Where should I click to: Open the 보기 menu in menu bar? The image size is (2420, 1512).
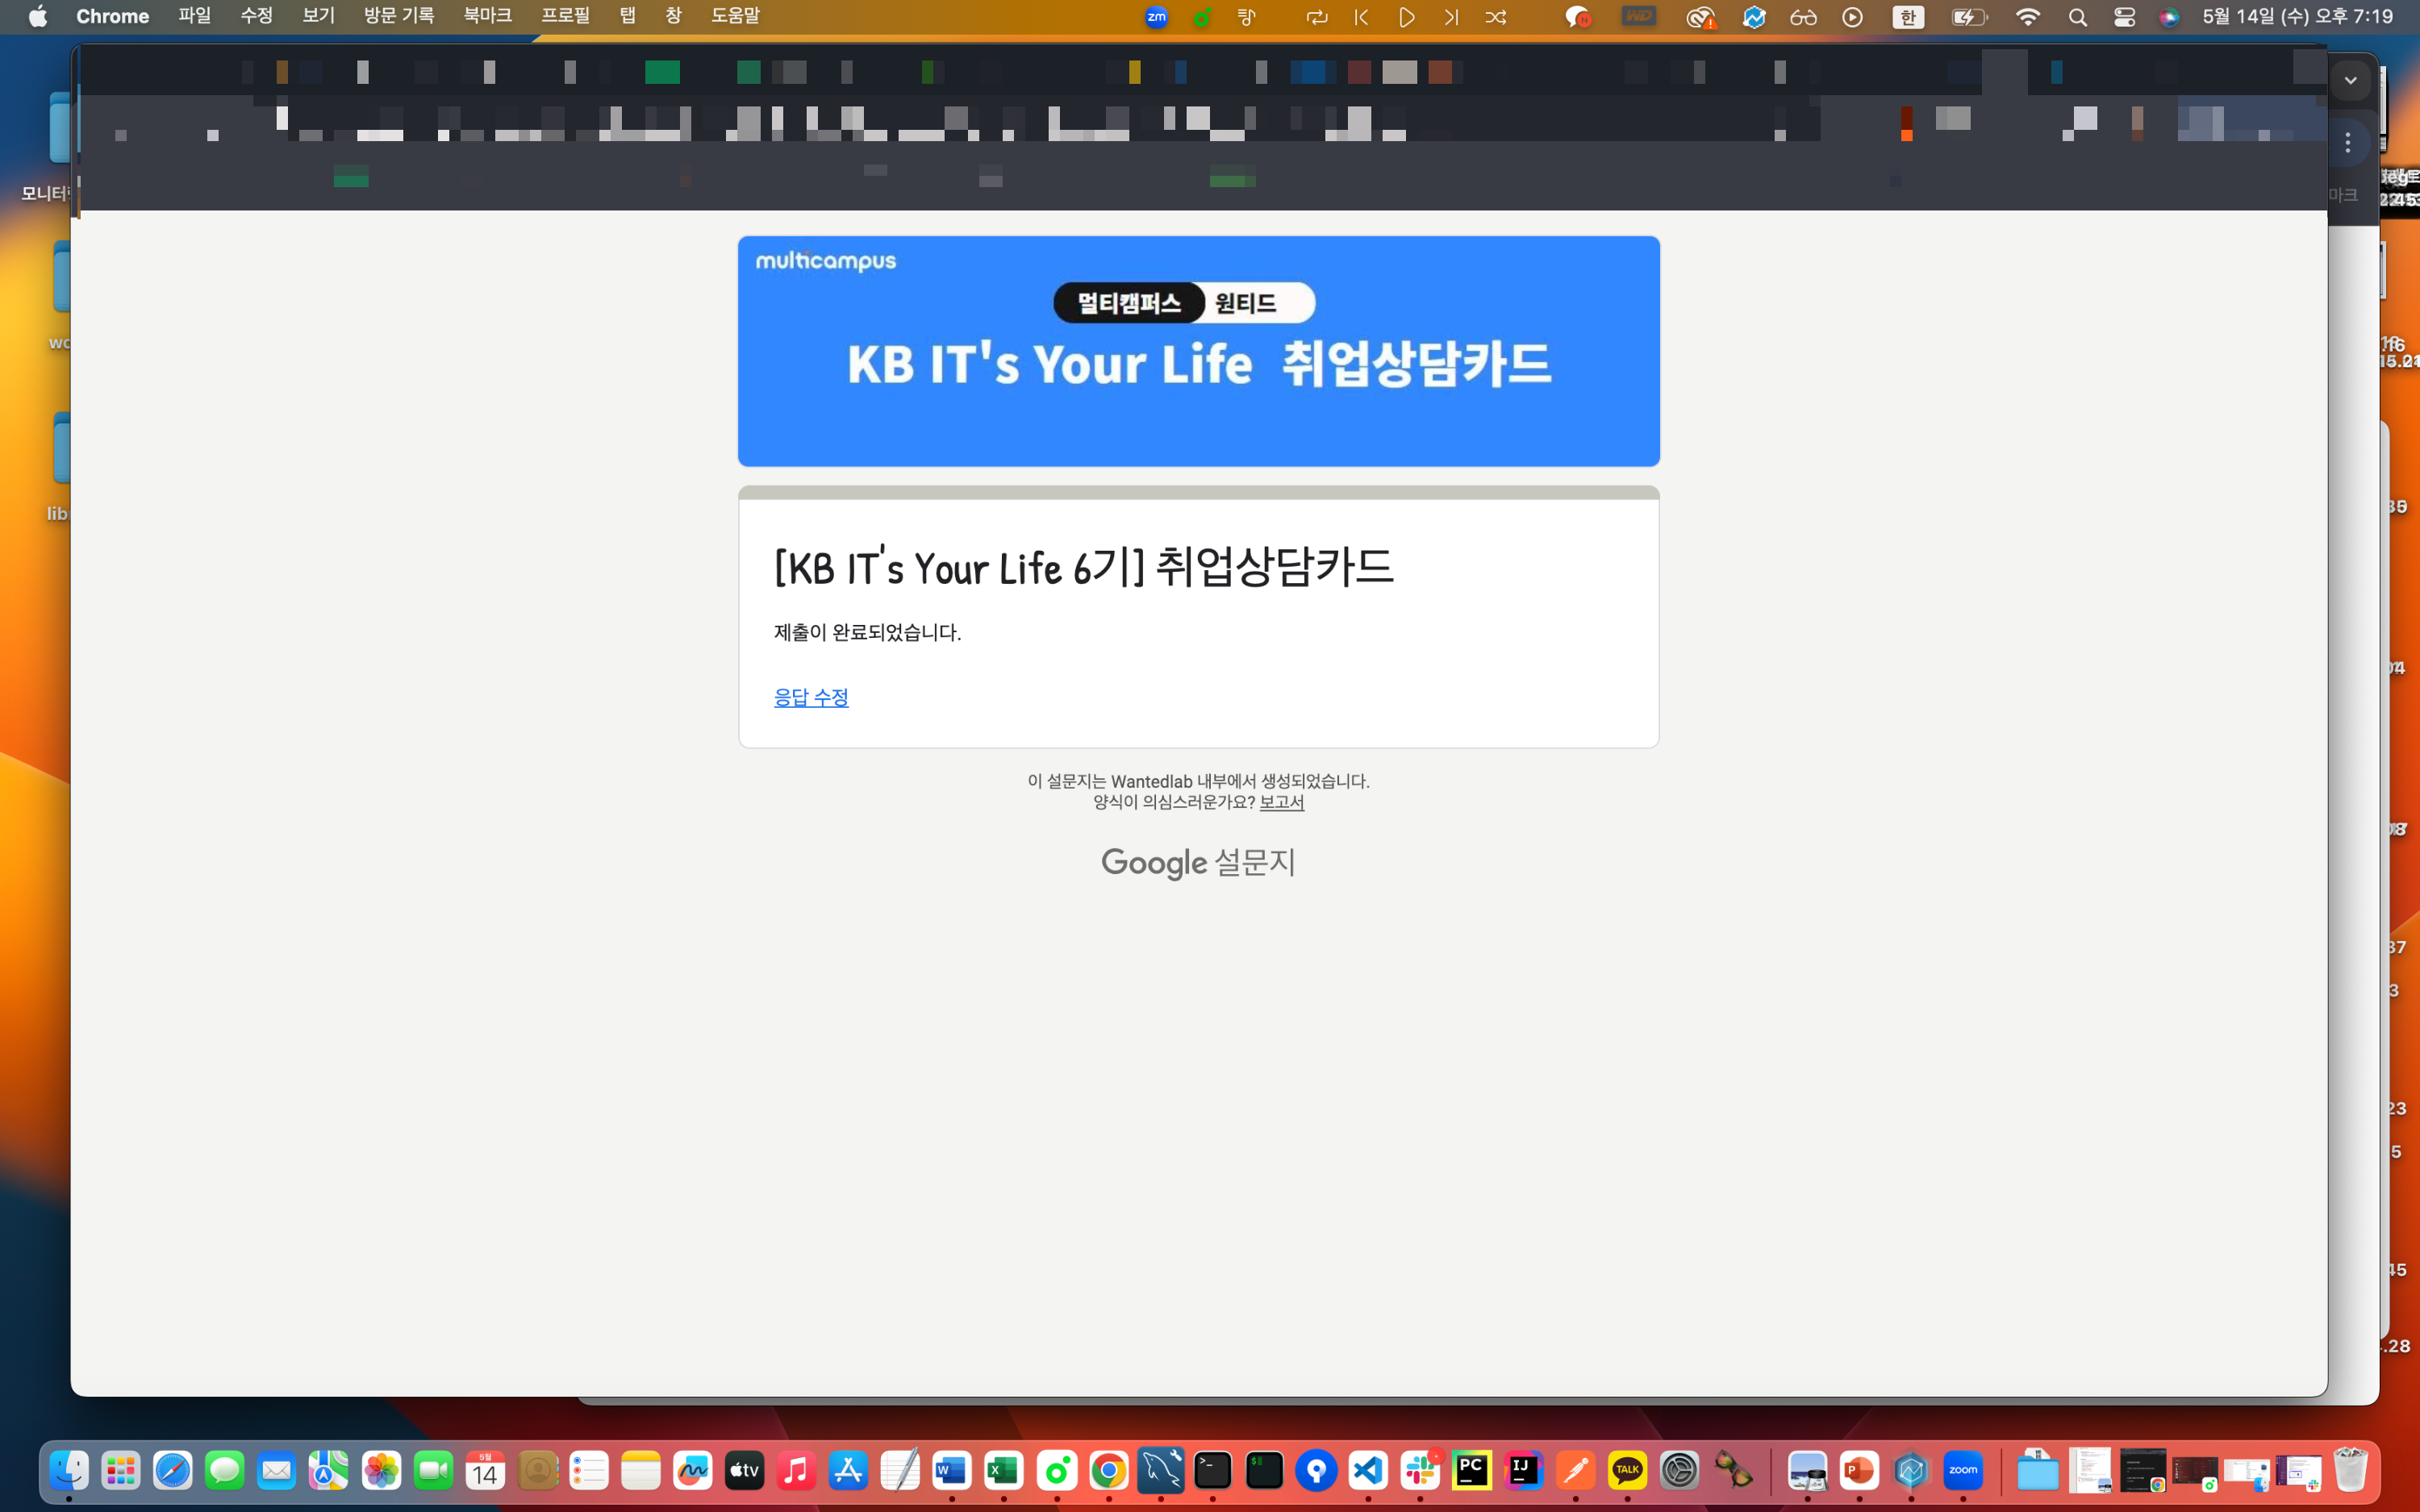pos(318,16)
